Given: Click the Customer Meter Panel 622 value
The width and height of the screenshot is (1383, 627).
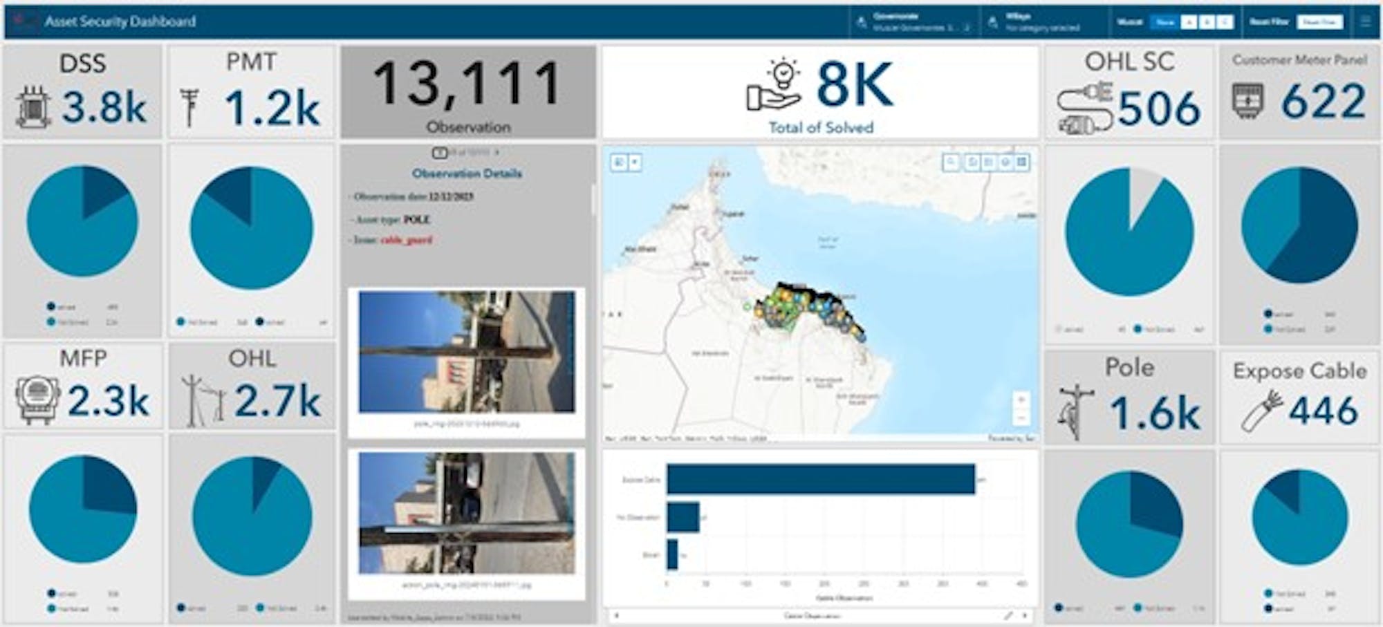Looking at the screenshot, I should [x=1324, y=102].
